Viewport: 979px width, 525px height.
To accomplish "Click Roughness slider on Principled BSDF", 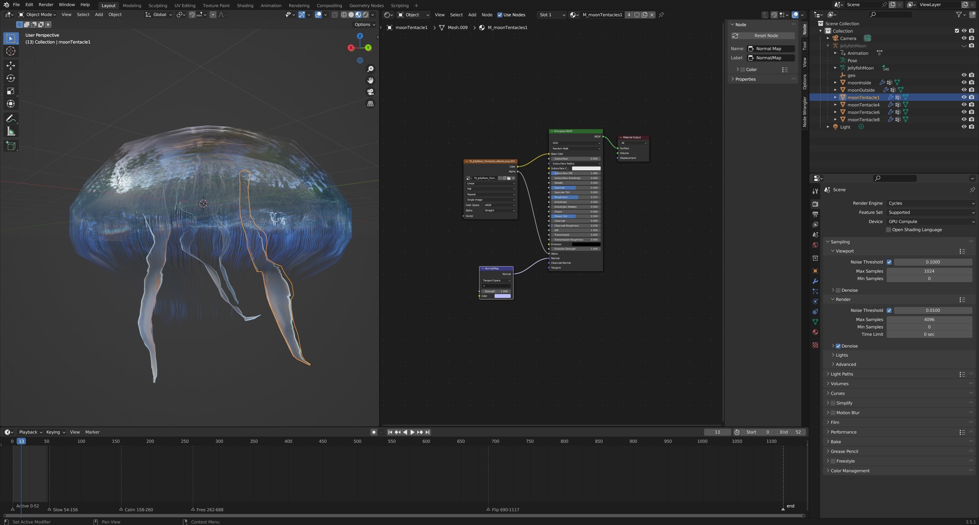I will [576, 197].
